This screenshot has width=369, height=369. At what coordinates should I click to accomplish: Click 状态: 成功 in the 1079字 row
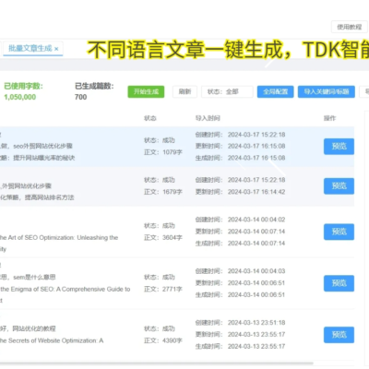click(x=160, y=140)
